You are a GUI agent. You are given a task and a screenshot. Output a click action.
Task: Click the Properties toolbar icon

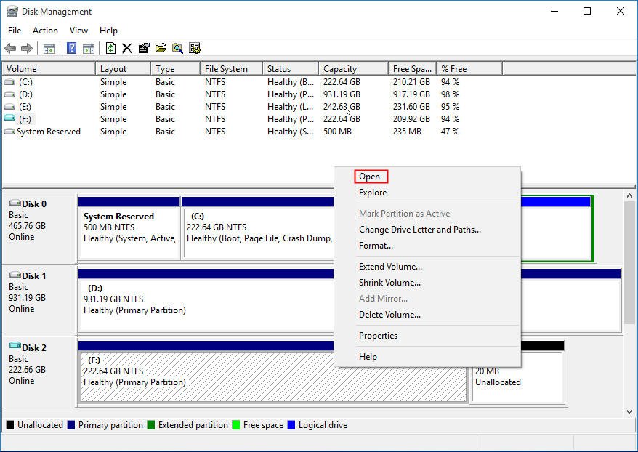[x=143, y=49]
